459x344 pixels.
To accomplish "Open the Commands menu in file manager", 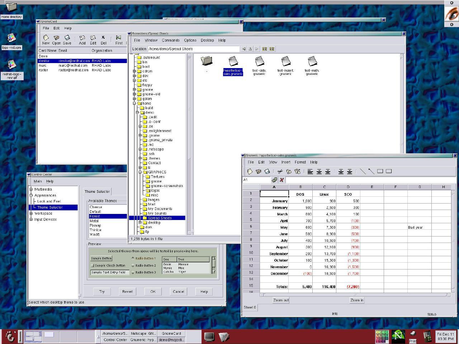I will pos(170,40).
